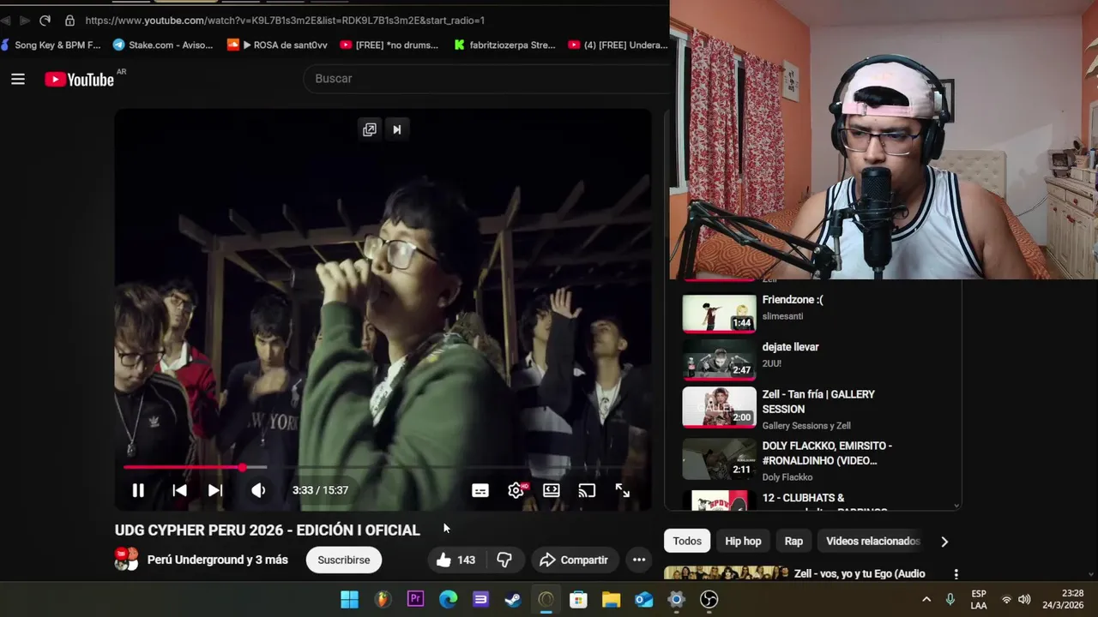Share the video via Compartir
1098x617 pixels.
click(574, 560)
